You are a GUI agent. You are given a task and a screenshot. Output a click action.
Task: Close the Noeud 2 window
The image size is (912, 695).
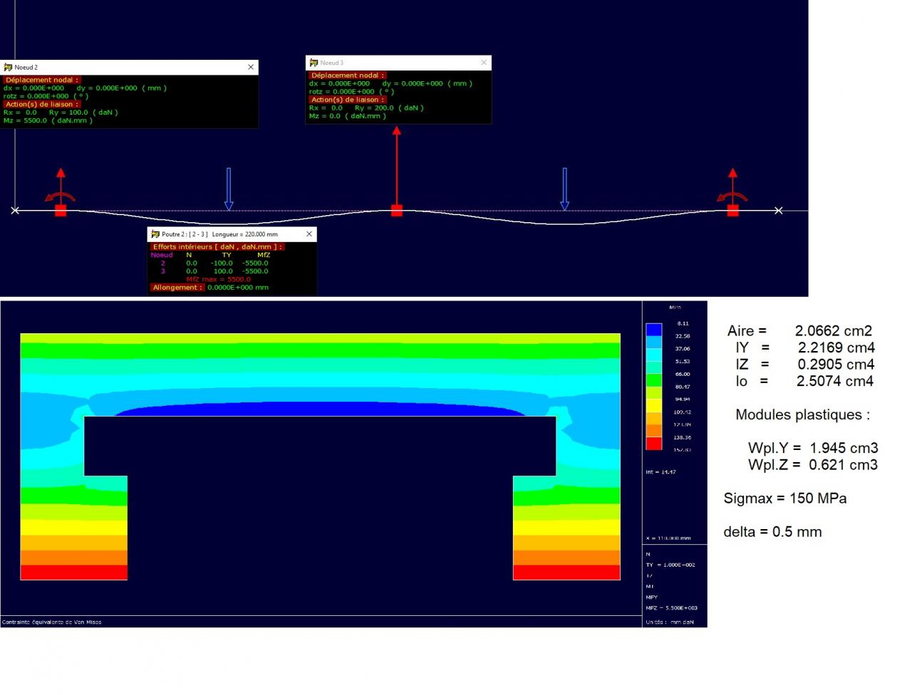251,67
